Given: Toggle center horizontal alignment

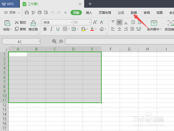Looking at the screenshot, I should click(119, 29).
